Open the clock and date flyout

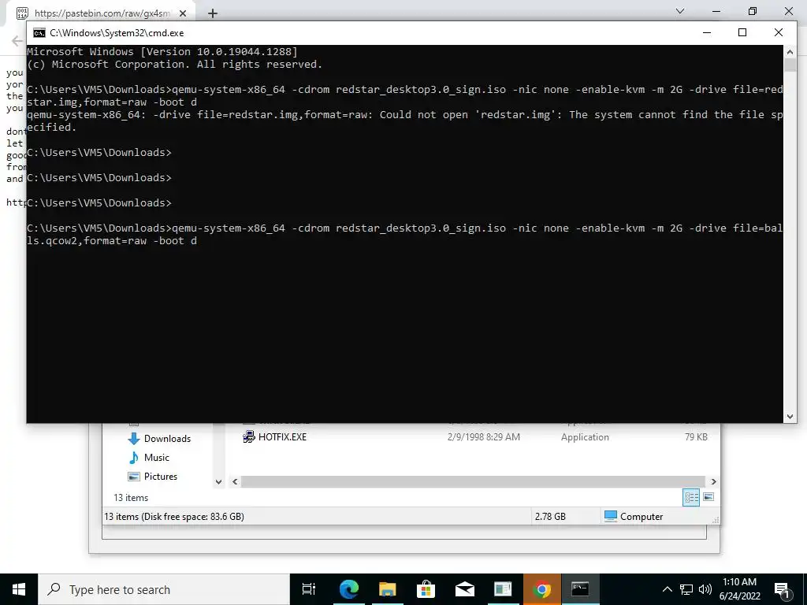tap(739, 589)
